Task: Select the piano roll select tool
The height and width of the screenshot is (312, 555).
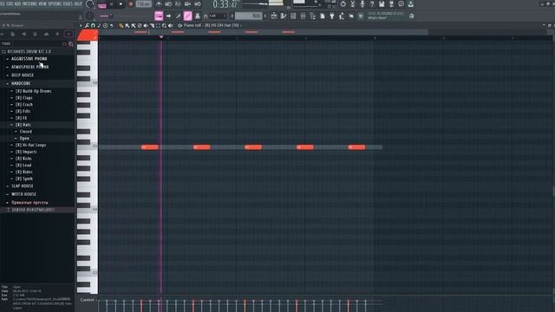Action: pos(158,25)
